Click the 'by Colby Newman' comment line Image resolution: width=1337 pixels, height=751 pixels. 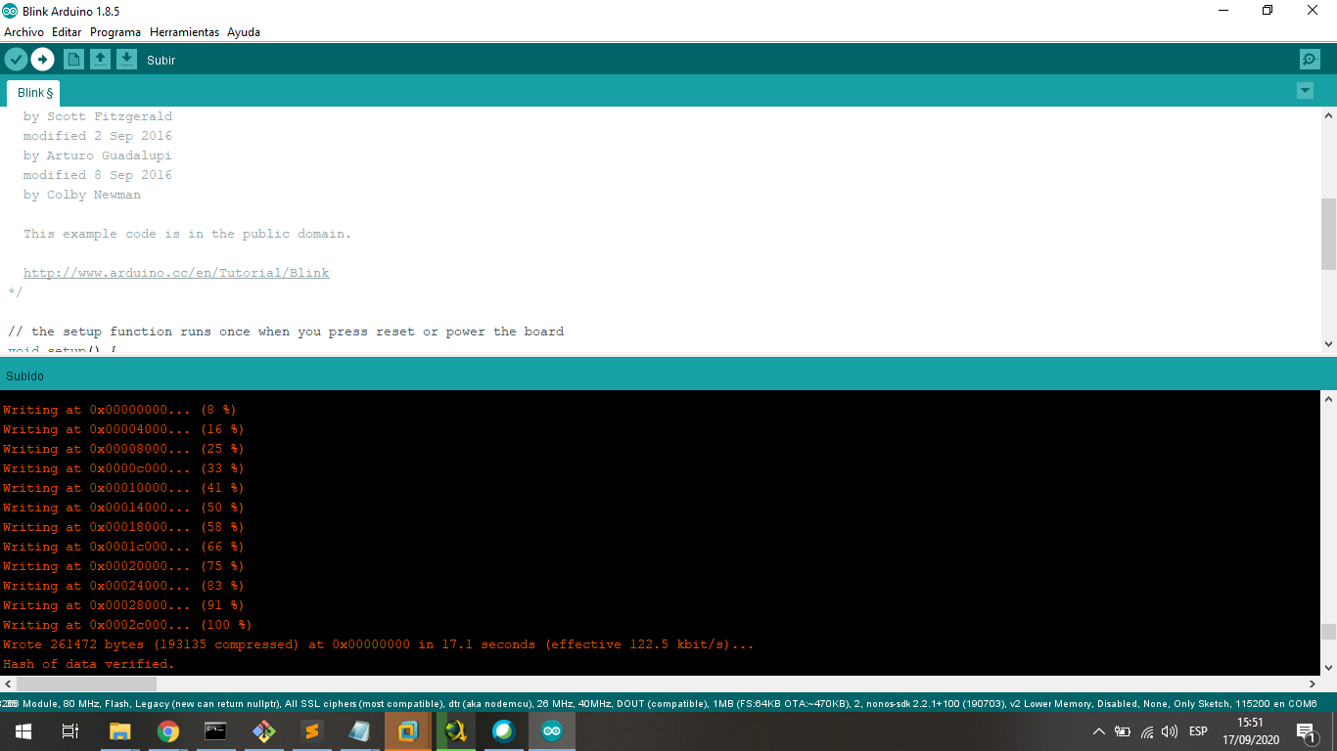(82, 195)
